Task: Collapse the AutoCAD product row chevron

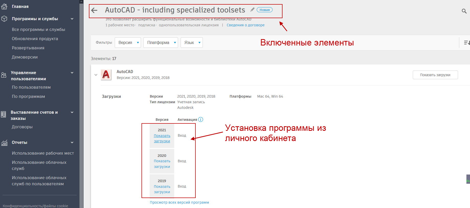Action: coord(96,75)
